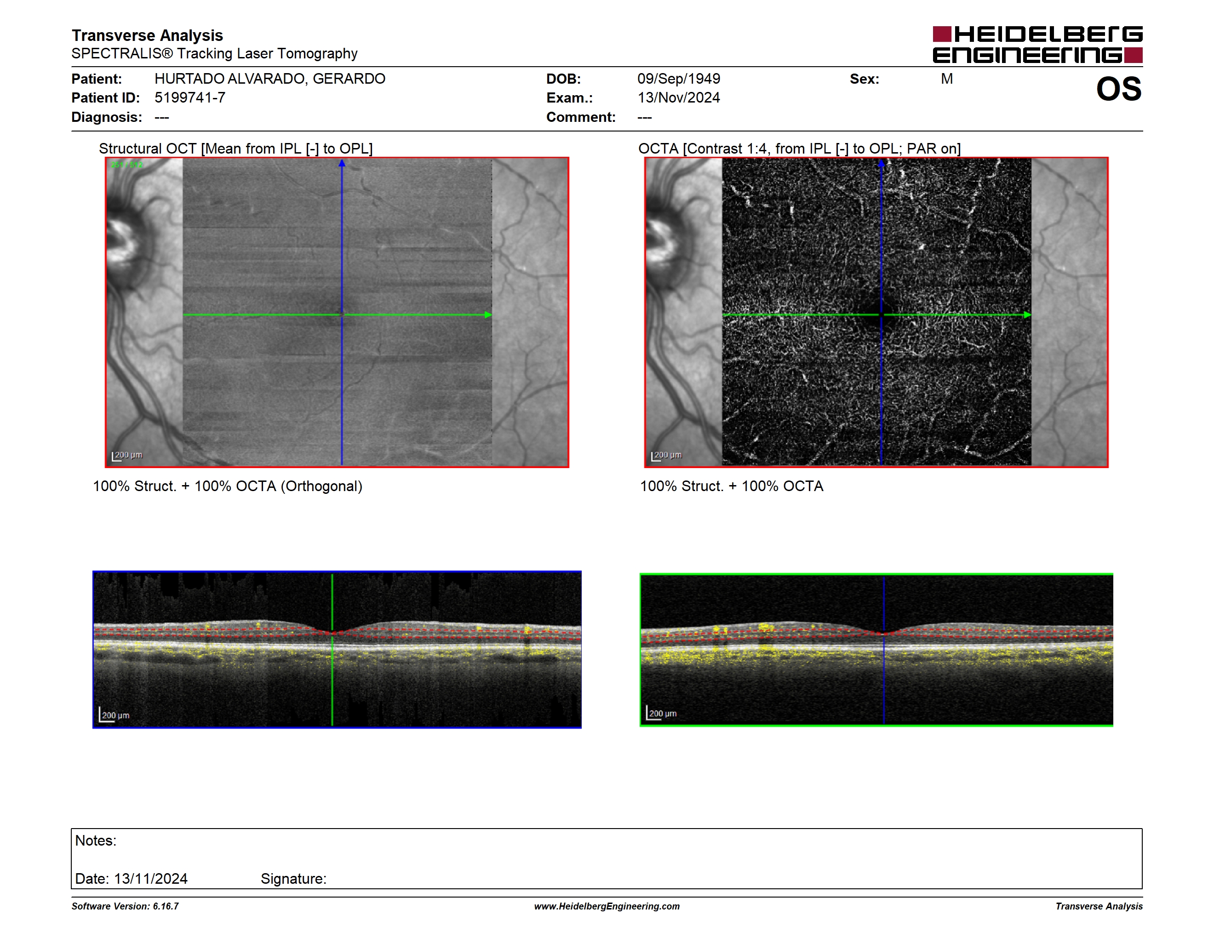
Task: Click the green vertical marker line in the blue-framed B-scan
Action: coord(332,650)
